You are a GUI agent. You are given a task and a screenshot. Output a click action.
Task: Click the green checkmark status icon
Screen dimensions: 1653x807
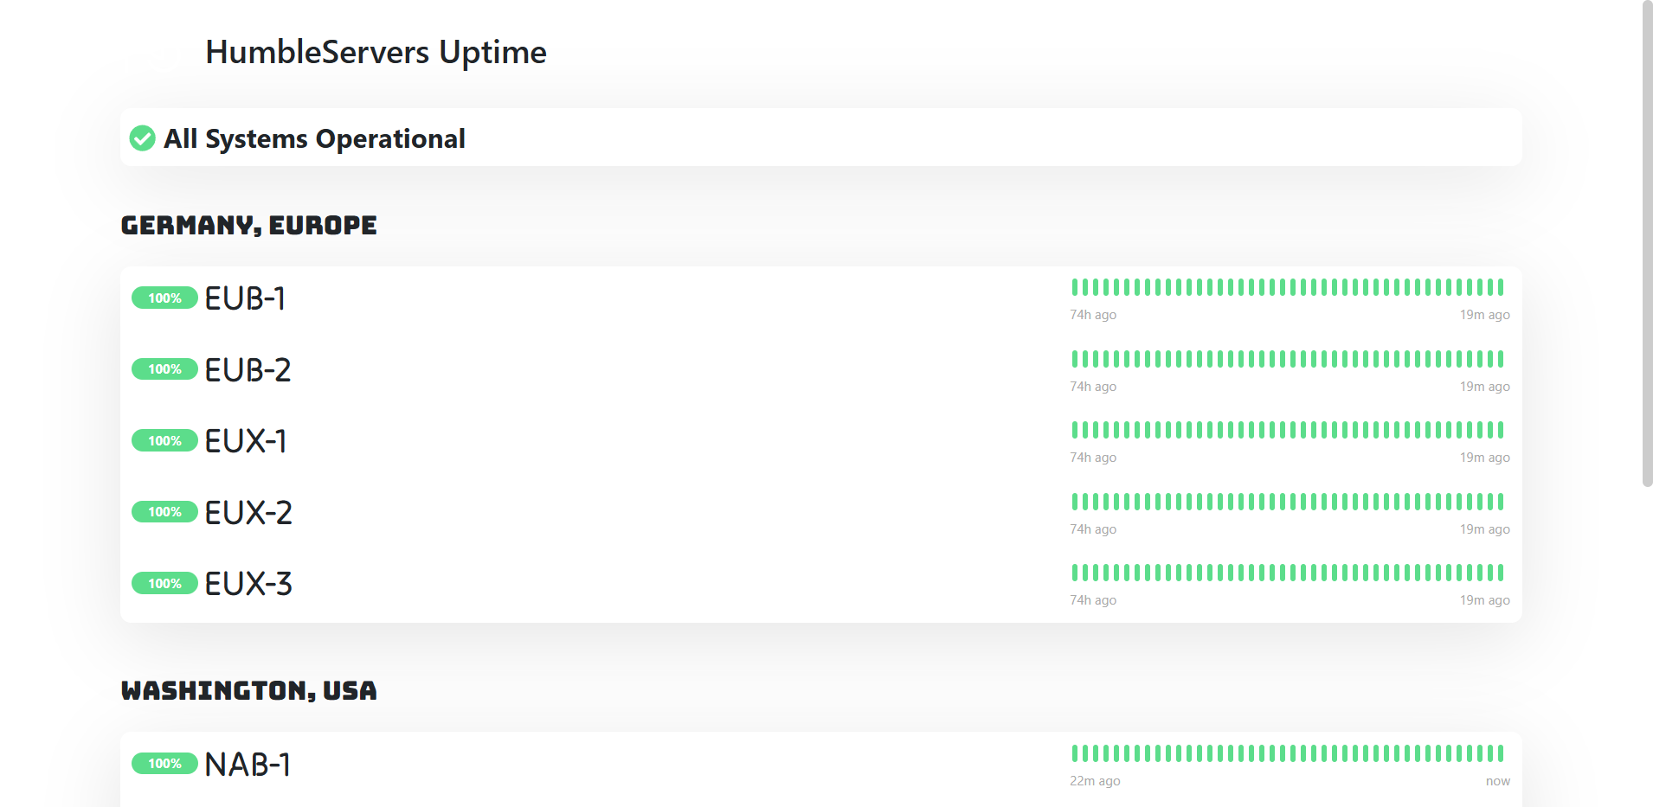coord(142,138)
